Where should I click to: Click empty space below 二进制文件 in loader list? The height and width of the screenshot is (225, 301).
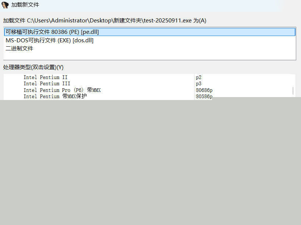(147, 56)
